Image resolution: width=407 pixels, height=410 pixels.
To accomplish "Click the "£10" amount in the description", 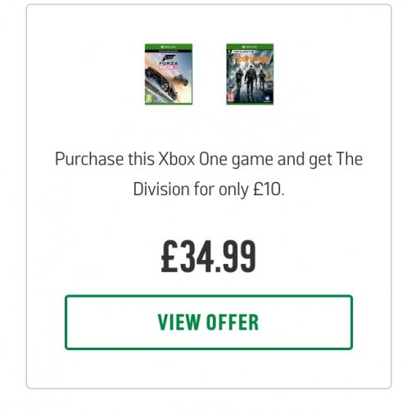I will 267,189.
